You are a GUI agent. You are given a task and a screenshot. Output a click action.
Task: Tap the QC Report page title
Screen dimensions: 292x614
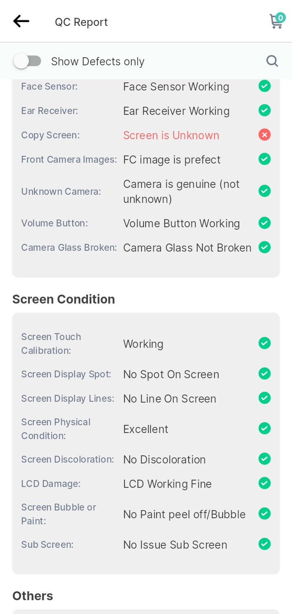(x=82, y=22)
